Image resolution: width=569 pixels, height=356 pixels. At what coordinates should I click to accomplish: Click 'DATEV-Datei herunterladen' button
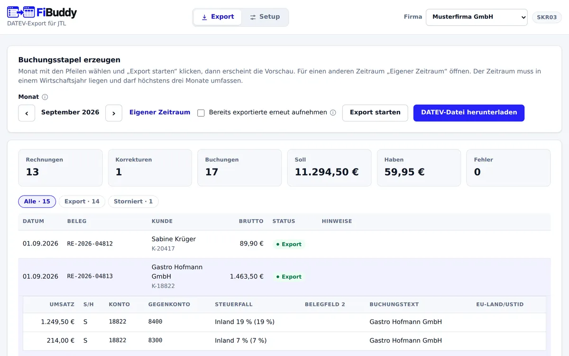[x=469, y=113]
